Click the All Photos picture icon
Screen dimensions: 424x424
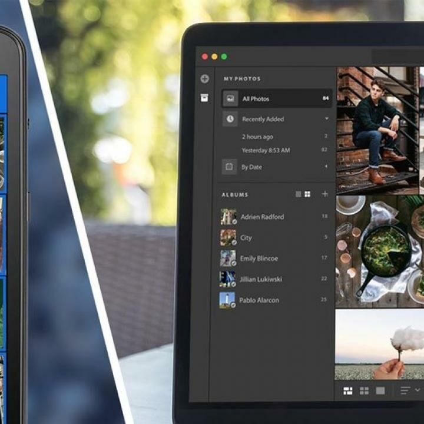(x=230, y=99)
